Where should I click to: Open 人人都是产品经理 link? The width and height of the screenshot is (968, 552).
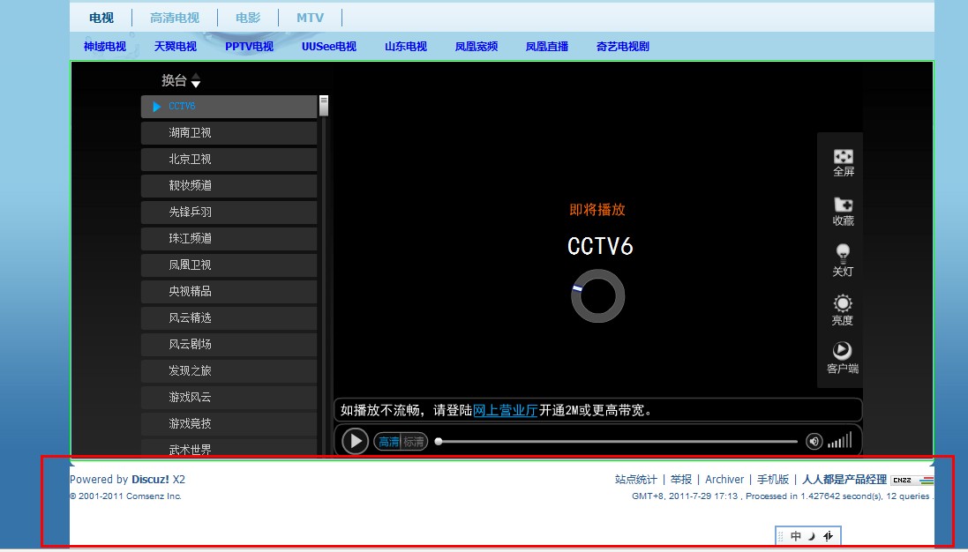point(844,479)
